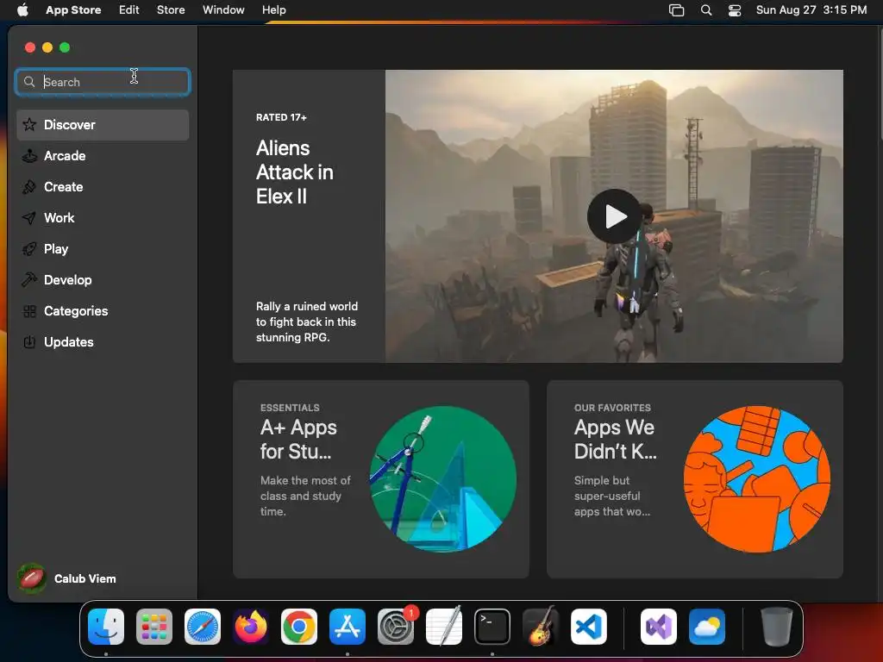Image resolution: width=883 pixels, height=662 pixels.
Task: Open Launchpad from the Dock
Action: (154, 627)
